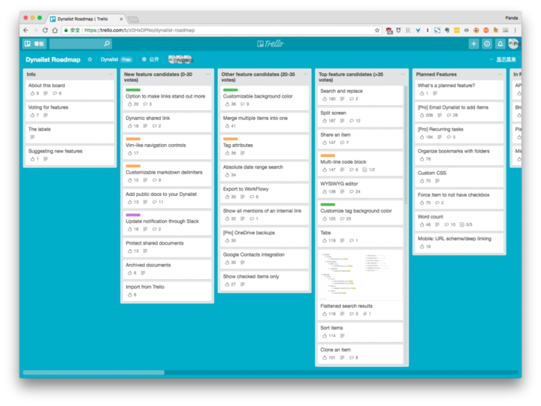Screen dimensions: 541x406
Task: Star the Dynalist Roadmap board
Action: pos(89,59)
